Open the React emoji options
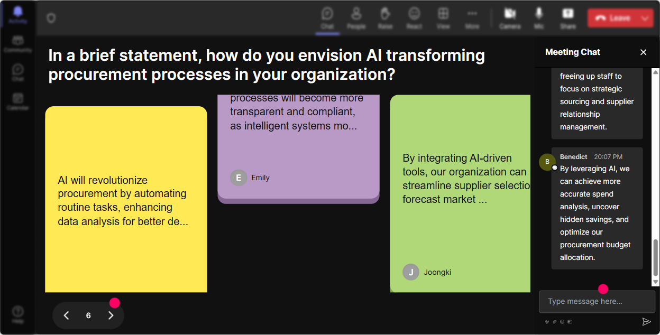 point(414,18)
